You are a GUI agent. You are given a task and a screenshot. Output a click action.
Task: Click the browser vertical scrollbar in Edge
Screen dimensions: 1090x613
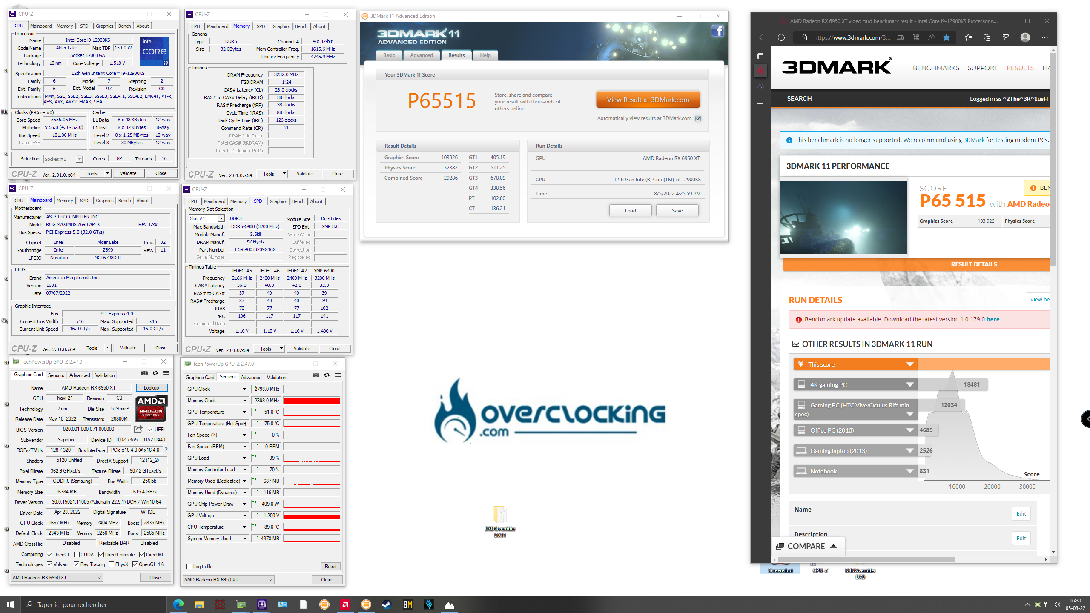point(1053,160)
